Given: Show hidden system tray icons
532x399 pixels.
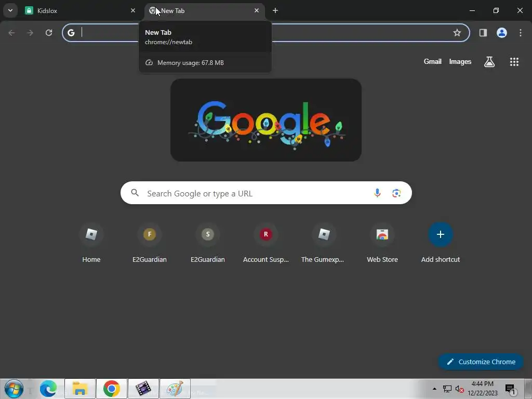Looking at the screenshot, I should click(434, 389).
